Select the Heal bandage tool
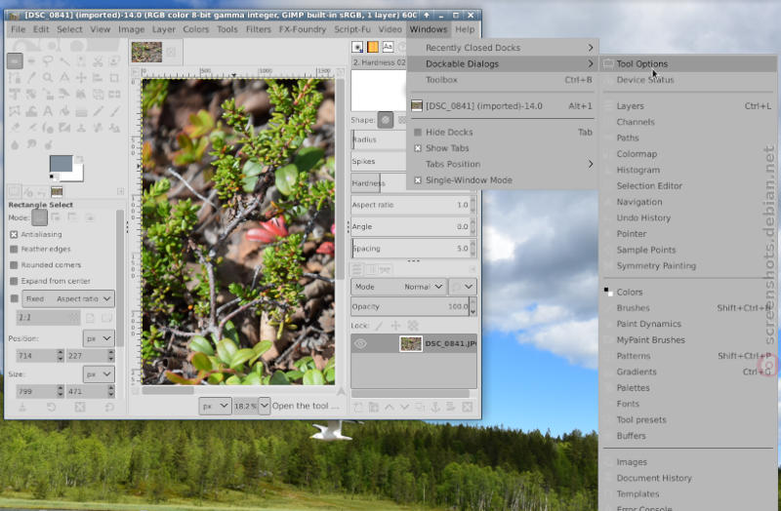This screenshot has width=781, height=511. click(x=98, y=128)
